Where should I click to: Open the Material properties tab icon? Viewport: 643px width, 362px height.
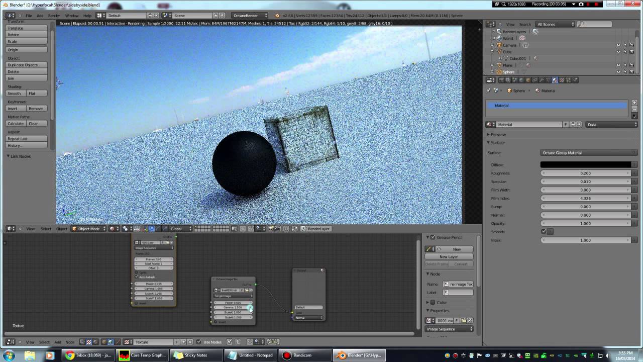555,80
